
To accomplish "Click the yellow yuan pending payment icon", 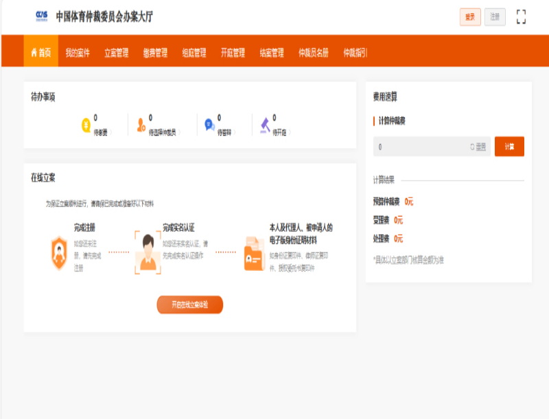I will 86,125.
